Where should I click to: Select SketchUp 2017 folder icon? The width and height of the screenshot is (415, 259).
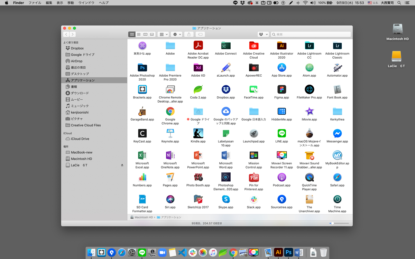[x=198, y=199]
